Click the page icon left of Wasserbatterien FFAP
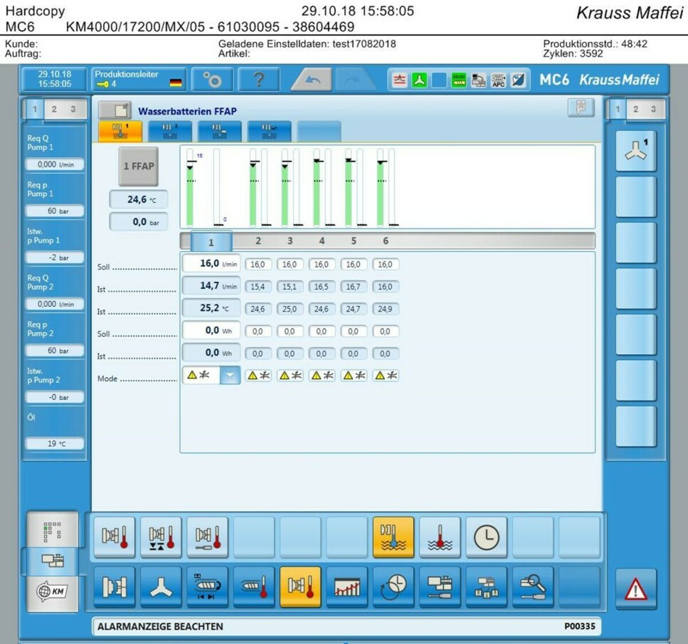The height and width of the screenshot is (644, 688). 115,110
